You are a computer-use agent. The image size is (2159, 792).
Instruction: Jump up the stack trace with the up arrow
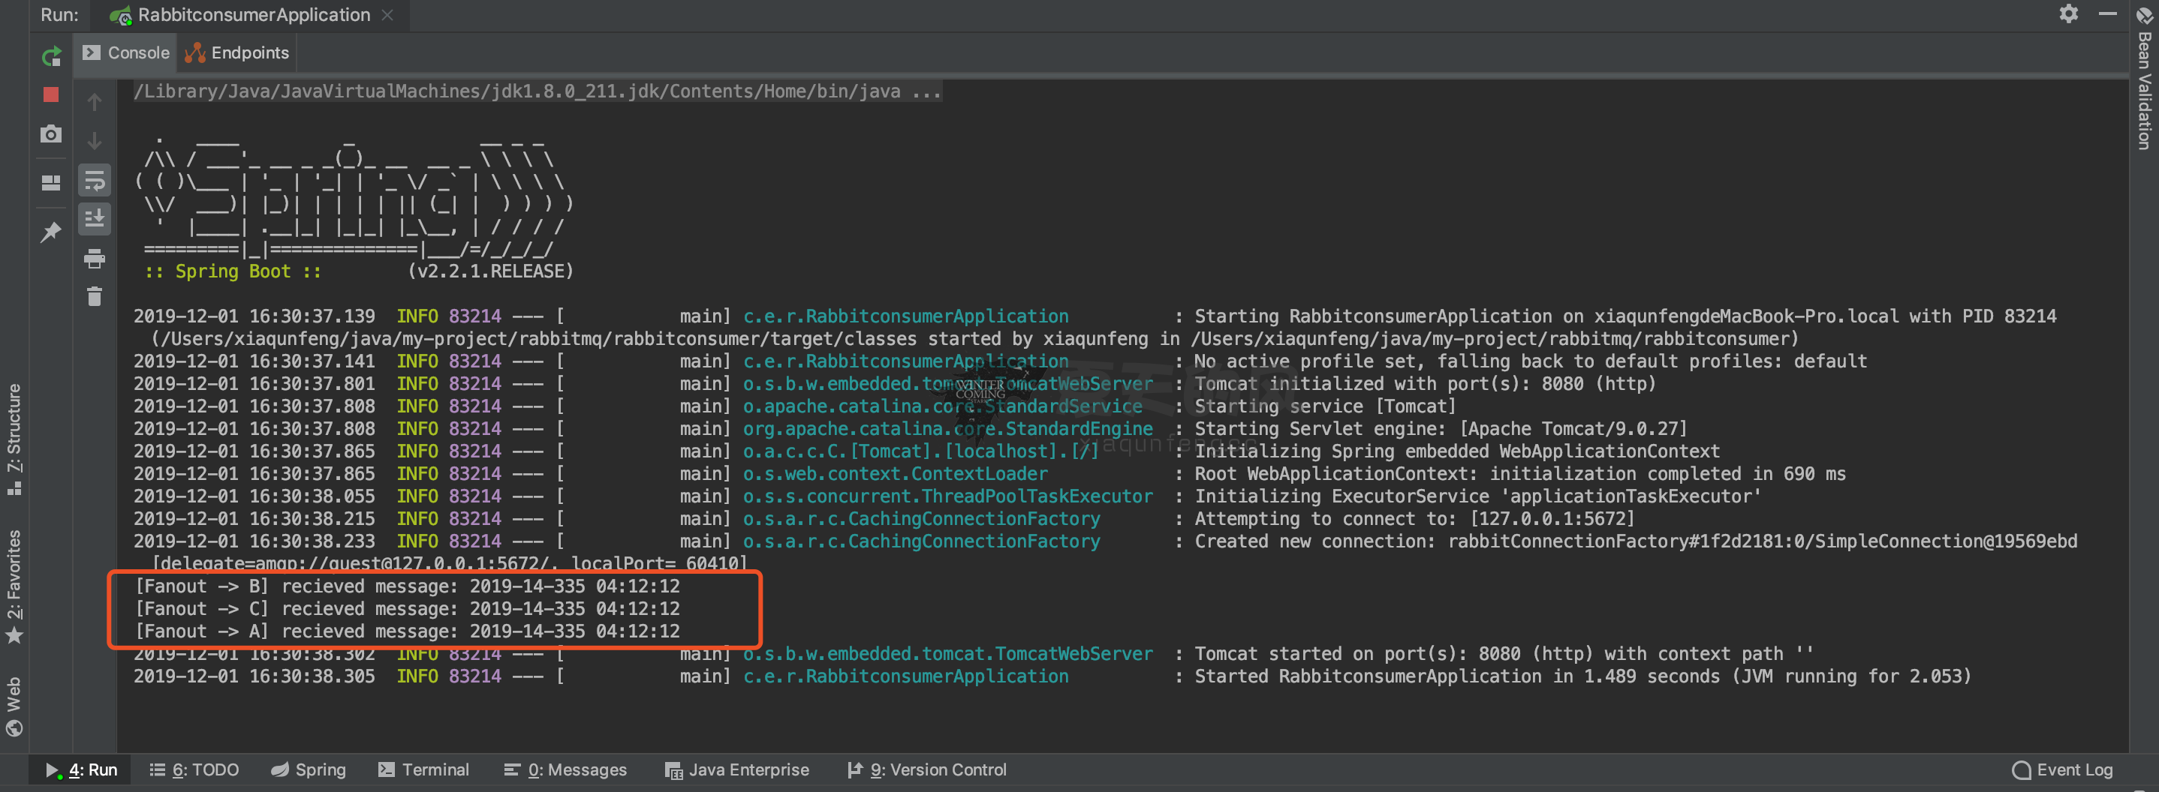click(95, 102)
